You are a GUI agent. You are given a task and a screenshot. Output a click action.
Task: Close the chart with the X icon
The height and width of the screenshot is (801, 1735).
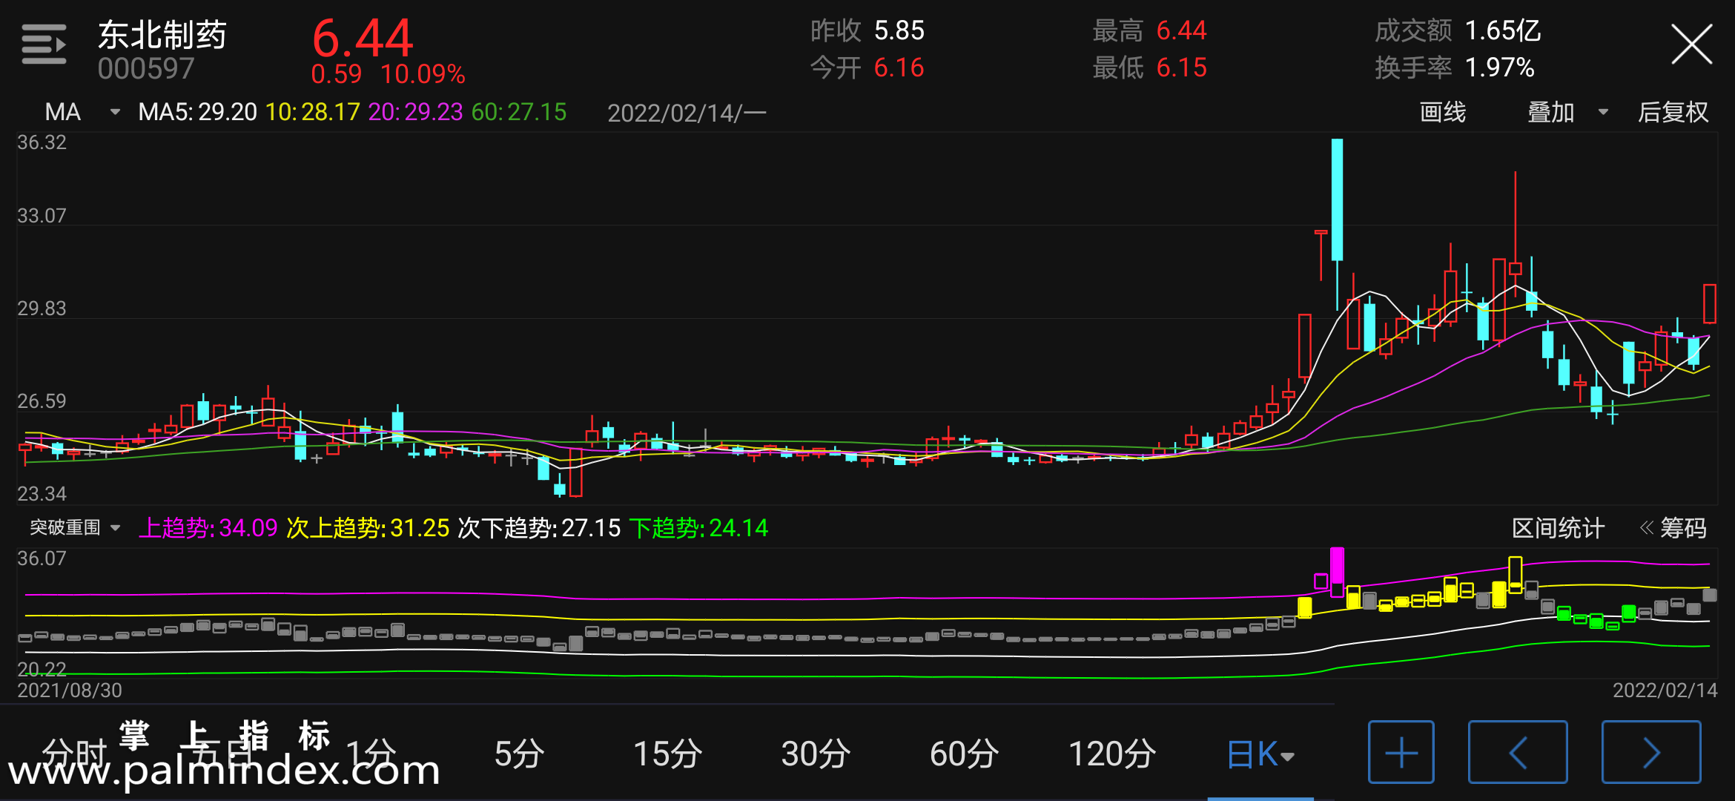point(1691,44)
